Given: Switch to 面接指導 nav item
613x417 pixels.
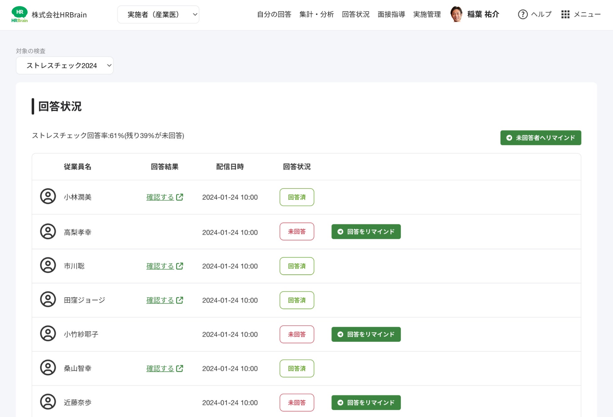Looking at the screenshot, I should pos(391,14).
